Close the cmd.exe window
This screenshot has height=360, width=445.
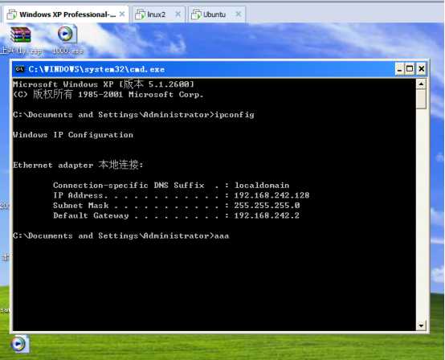point(422,69)
